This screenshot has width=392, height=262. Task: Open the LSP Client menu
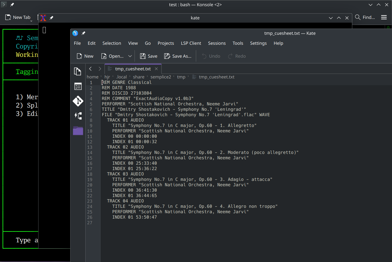click(x=191, y=43)
